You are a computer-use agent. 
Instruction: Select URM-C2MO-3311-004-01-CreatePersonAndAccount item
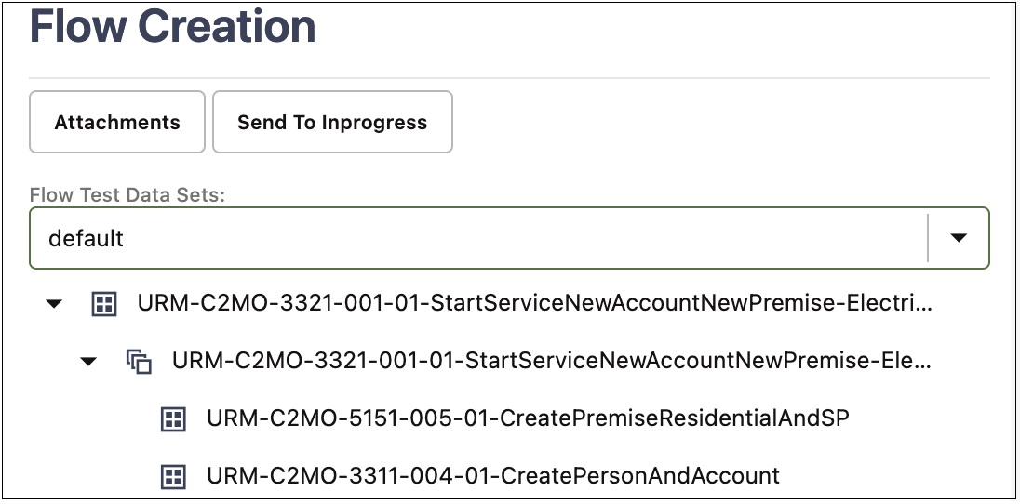[x=493, y=475]
